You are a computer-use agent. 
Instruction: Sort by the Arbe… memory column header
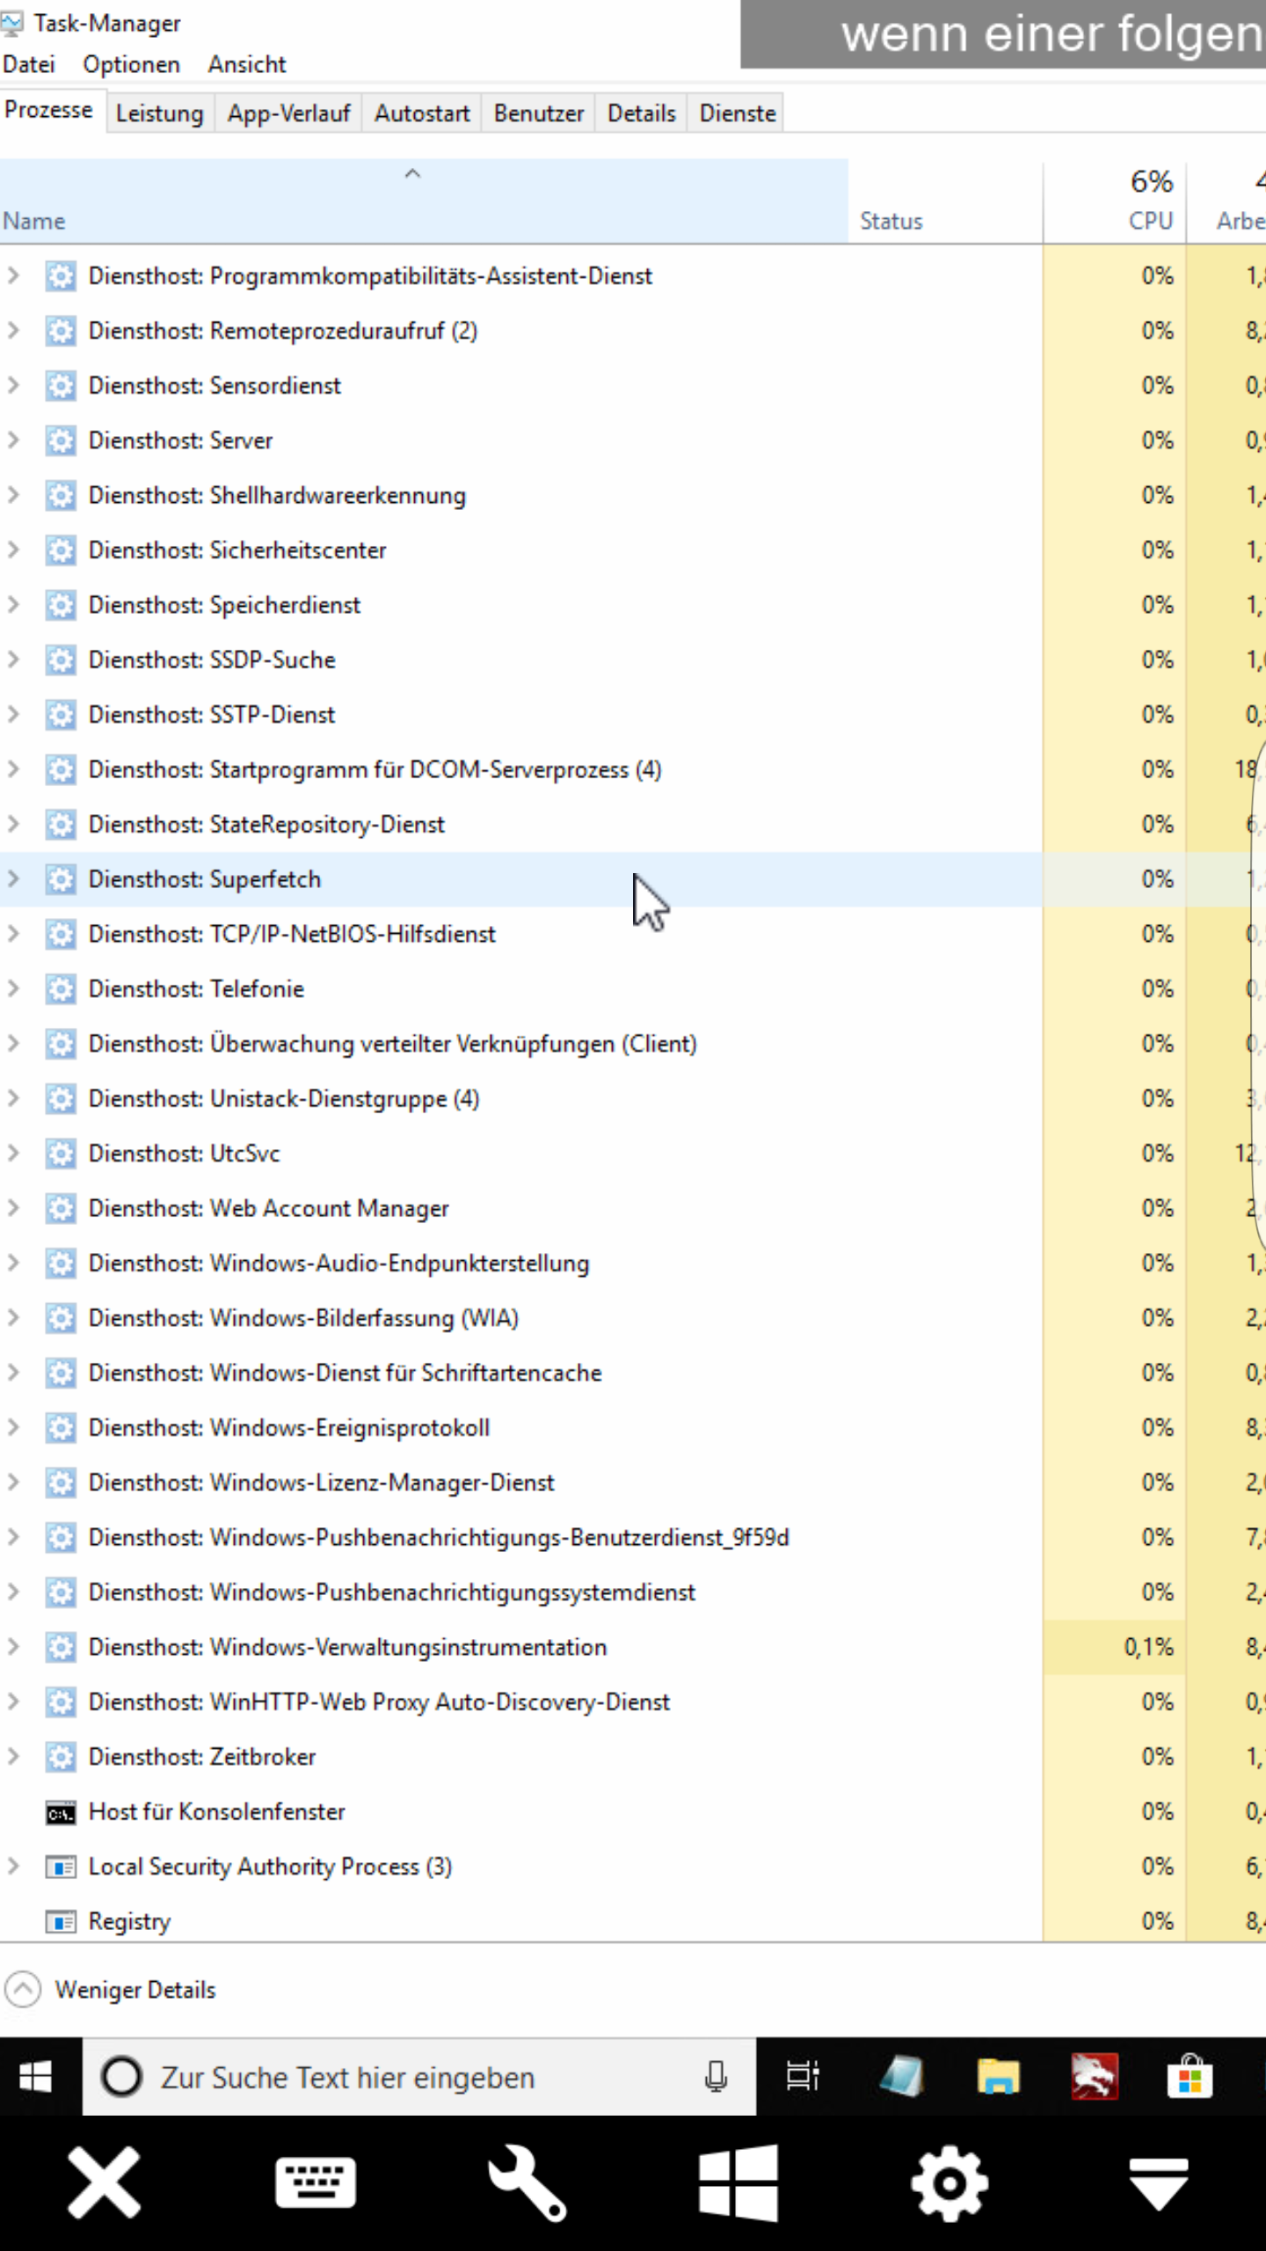click(1227, 201)
